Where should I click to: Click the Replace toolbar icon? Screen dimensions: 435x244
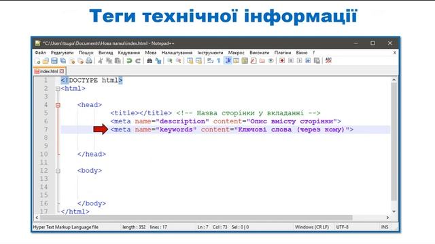click(158, 60)
